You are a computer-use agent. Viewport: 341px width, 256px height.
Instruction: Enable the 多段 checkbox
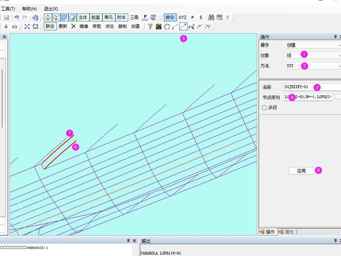[264, 108]
